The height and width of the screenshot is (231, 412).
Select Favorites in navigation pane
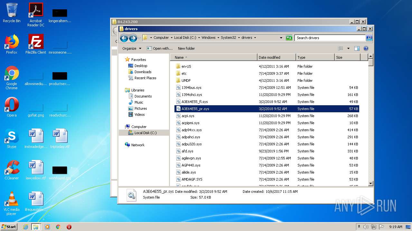click(138, 60)
